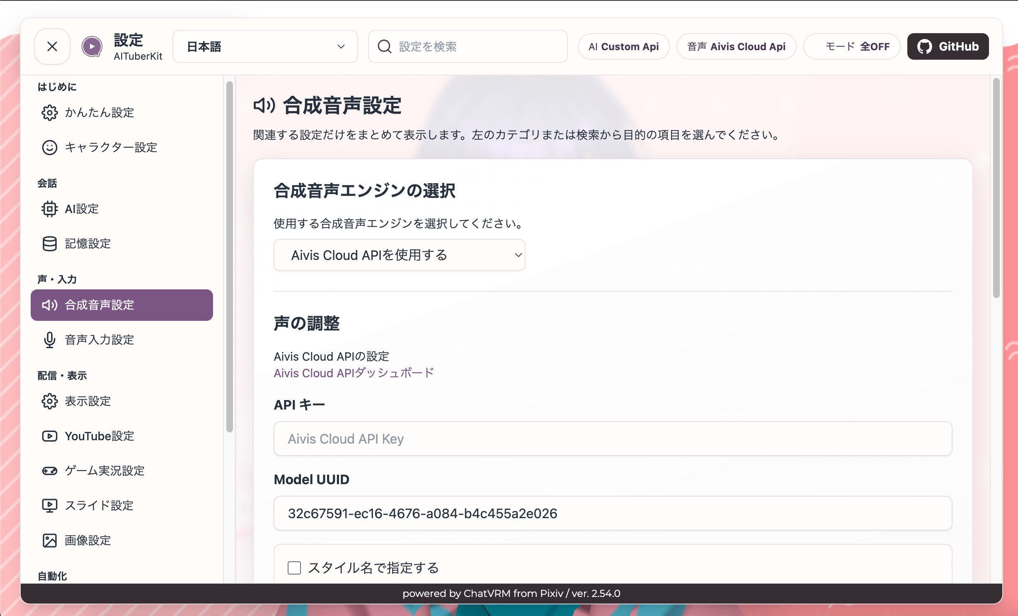Open キャラクター設定 in the sidebar
The width and height of the screenshot is (1018, 616).
tap(122, 147)
